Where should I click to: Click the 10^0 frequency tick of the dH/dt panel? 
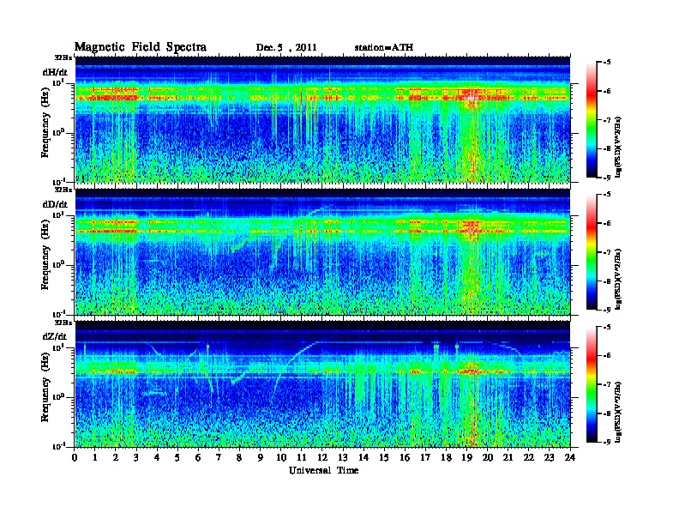tap(57, 133)
